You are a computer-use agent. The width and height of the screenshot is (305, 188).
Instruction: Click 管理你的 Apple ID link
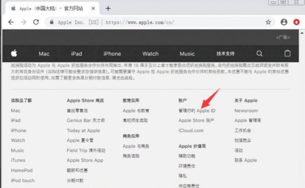click(x=197, y=110)
